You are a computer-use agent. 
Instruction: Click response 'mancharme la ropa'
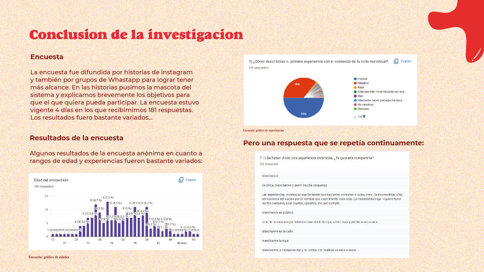(x=334, y=240)
